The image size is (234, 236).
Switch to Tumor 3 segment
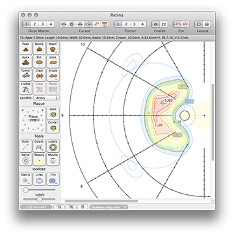coord(134,24)
